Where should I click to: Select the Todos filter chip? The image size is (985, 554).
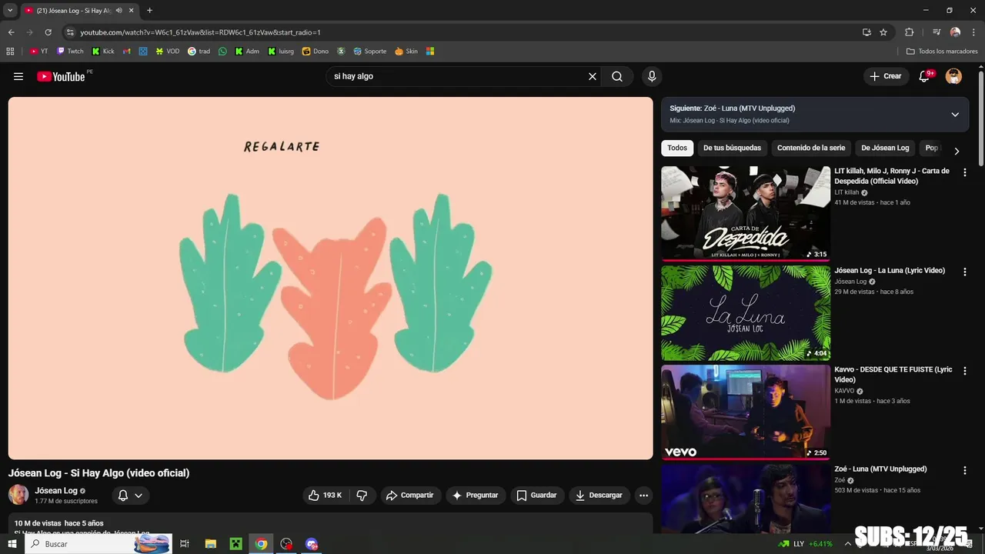[x=677, y=148]
